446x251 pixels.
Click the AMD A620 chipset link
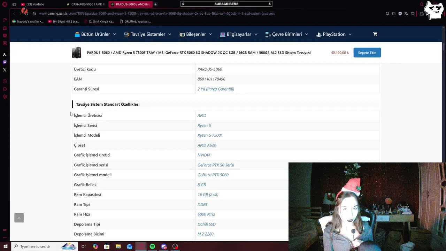pyautogui.click(x=207, y=145)
